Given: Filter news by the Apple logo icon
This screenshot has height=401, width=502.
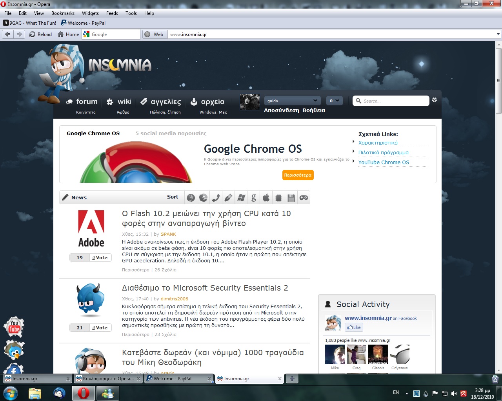Looking at the screenshot, I should coord(266,198).
